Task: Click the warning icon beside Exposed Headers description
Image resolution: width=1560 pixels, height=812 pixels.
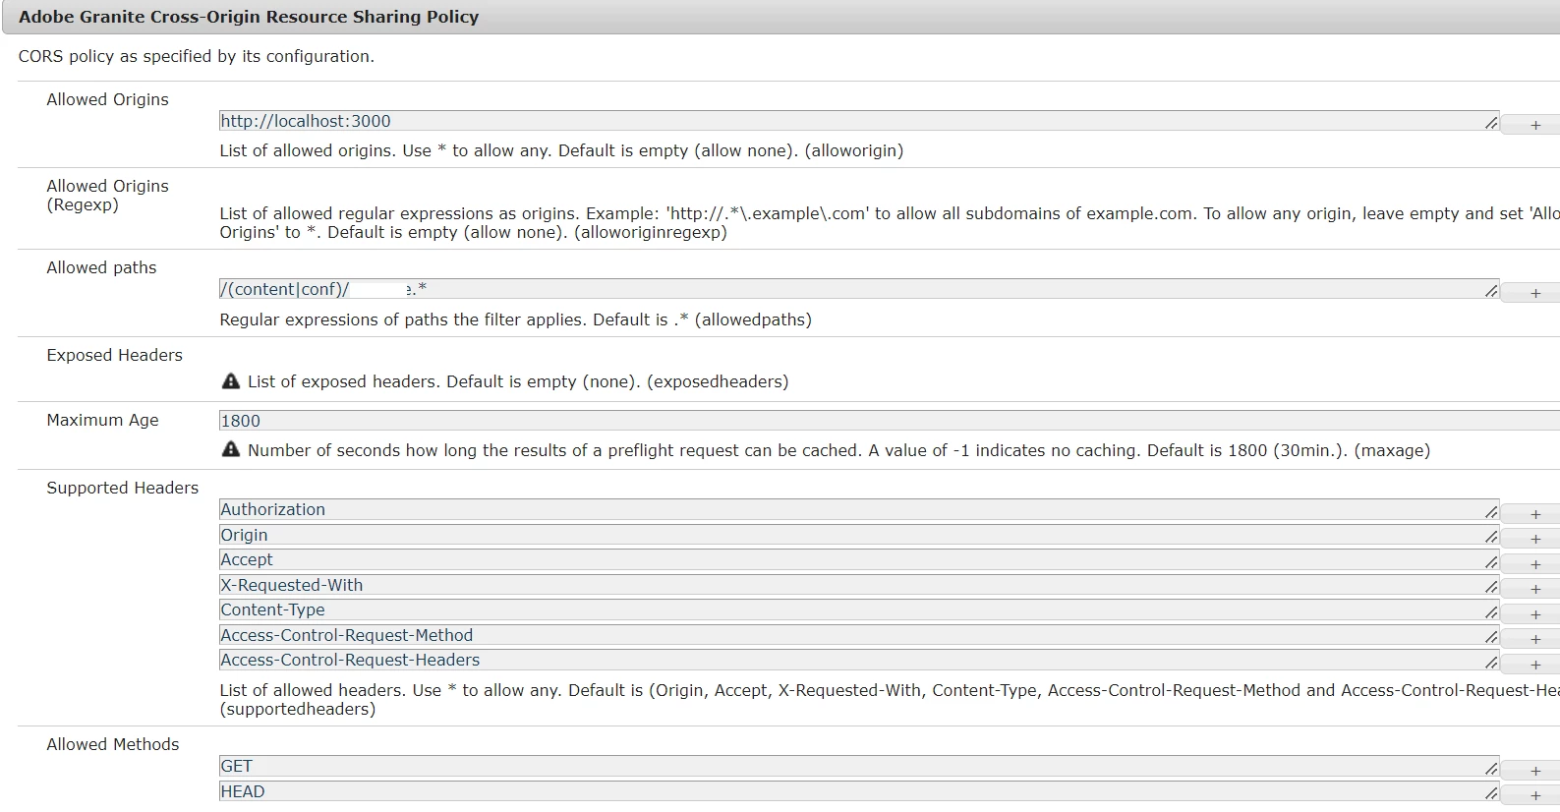Action: coord(231,381)
